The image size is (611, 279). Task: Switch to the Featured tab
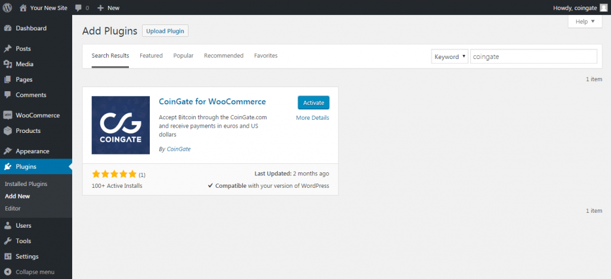pyautogui.click(x=151, y=55)
